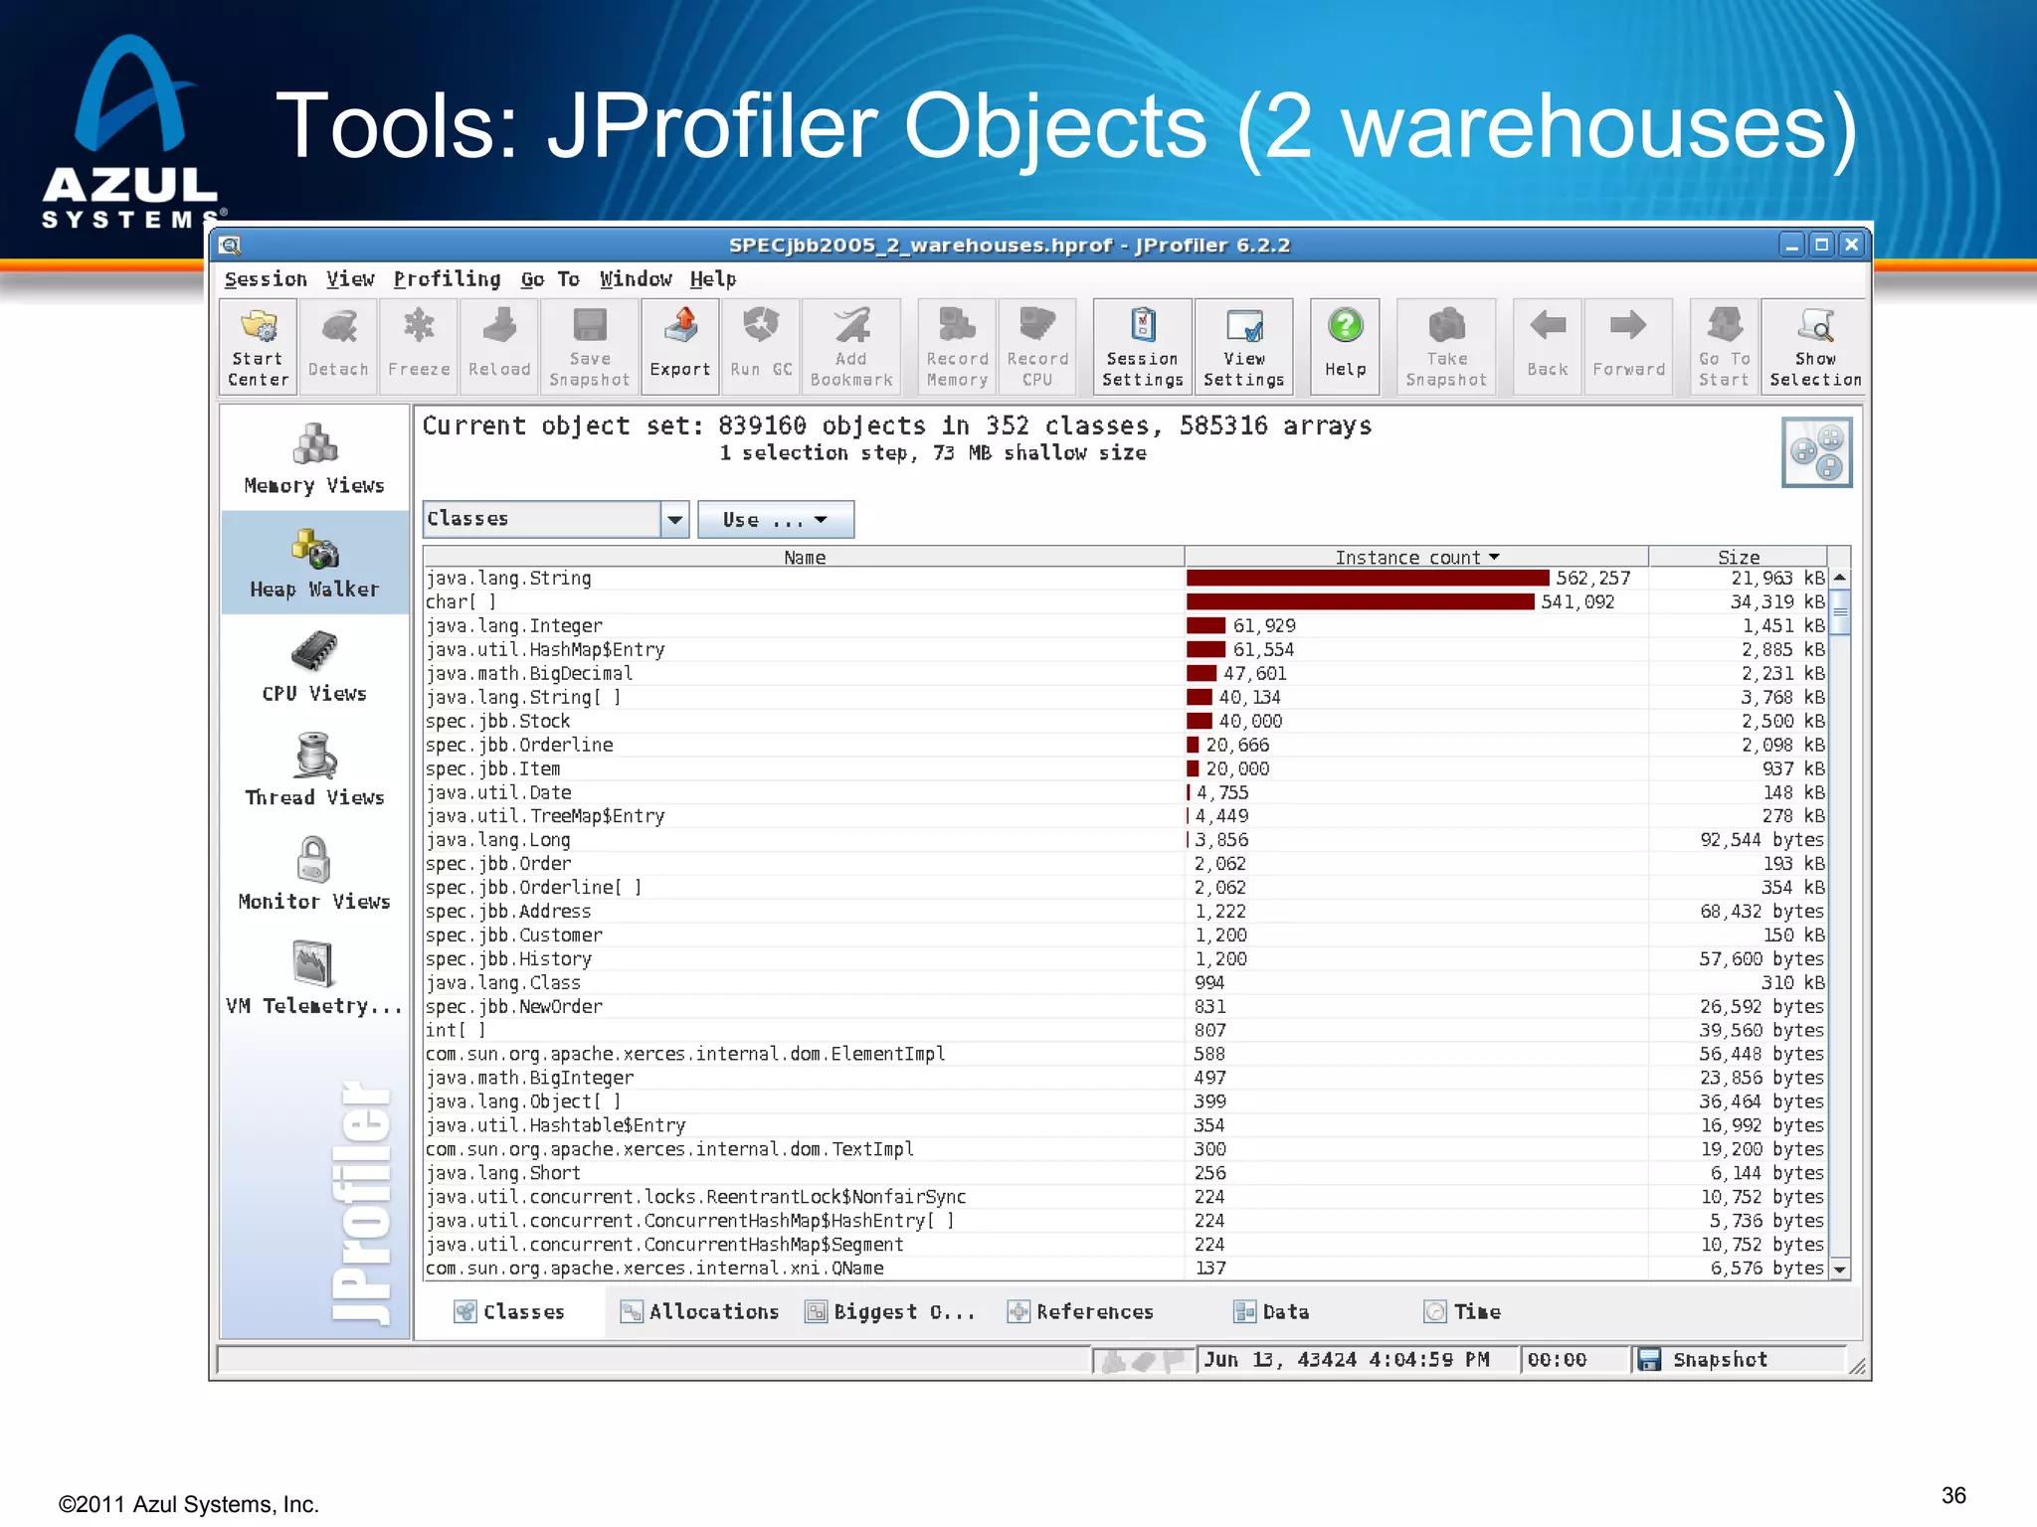Switch to the References tab
Viewport: 2037px width, 1527px height.
click(x=1080, y=1311)
